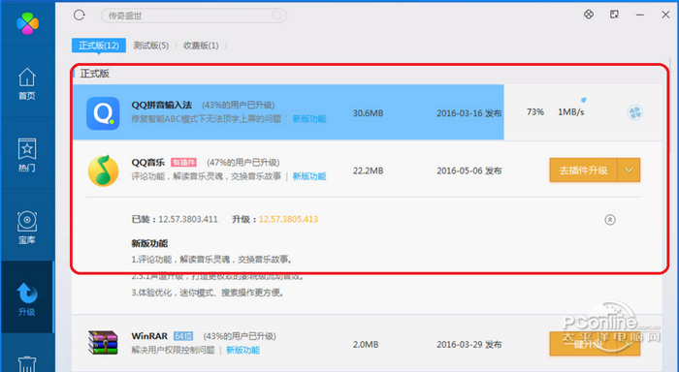
Task: Minimize the software manager window
Action: (640, 15)
